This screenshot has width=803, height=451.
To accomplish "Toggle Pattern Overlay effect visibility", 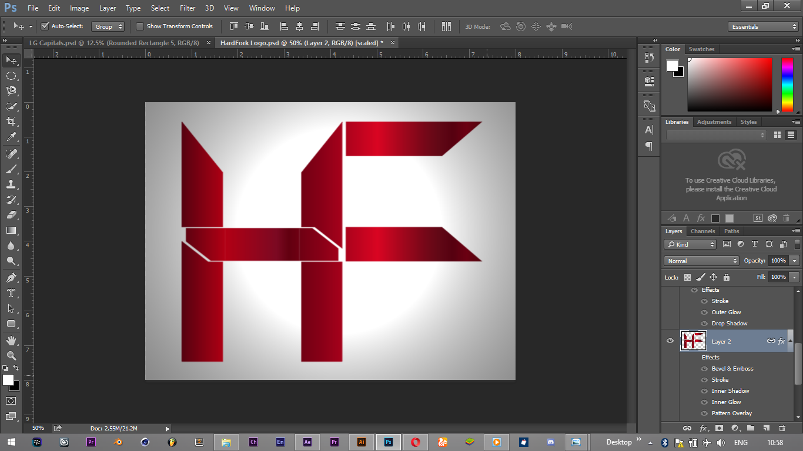I will coord(704,413).
